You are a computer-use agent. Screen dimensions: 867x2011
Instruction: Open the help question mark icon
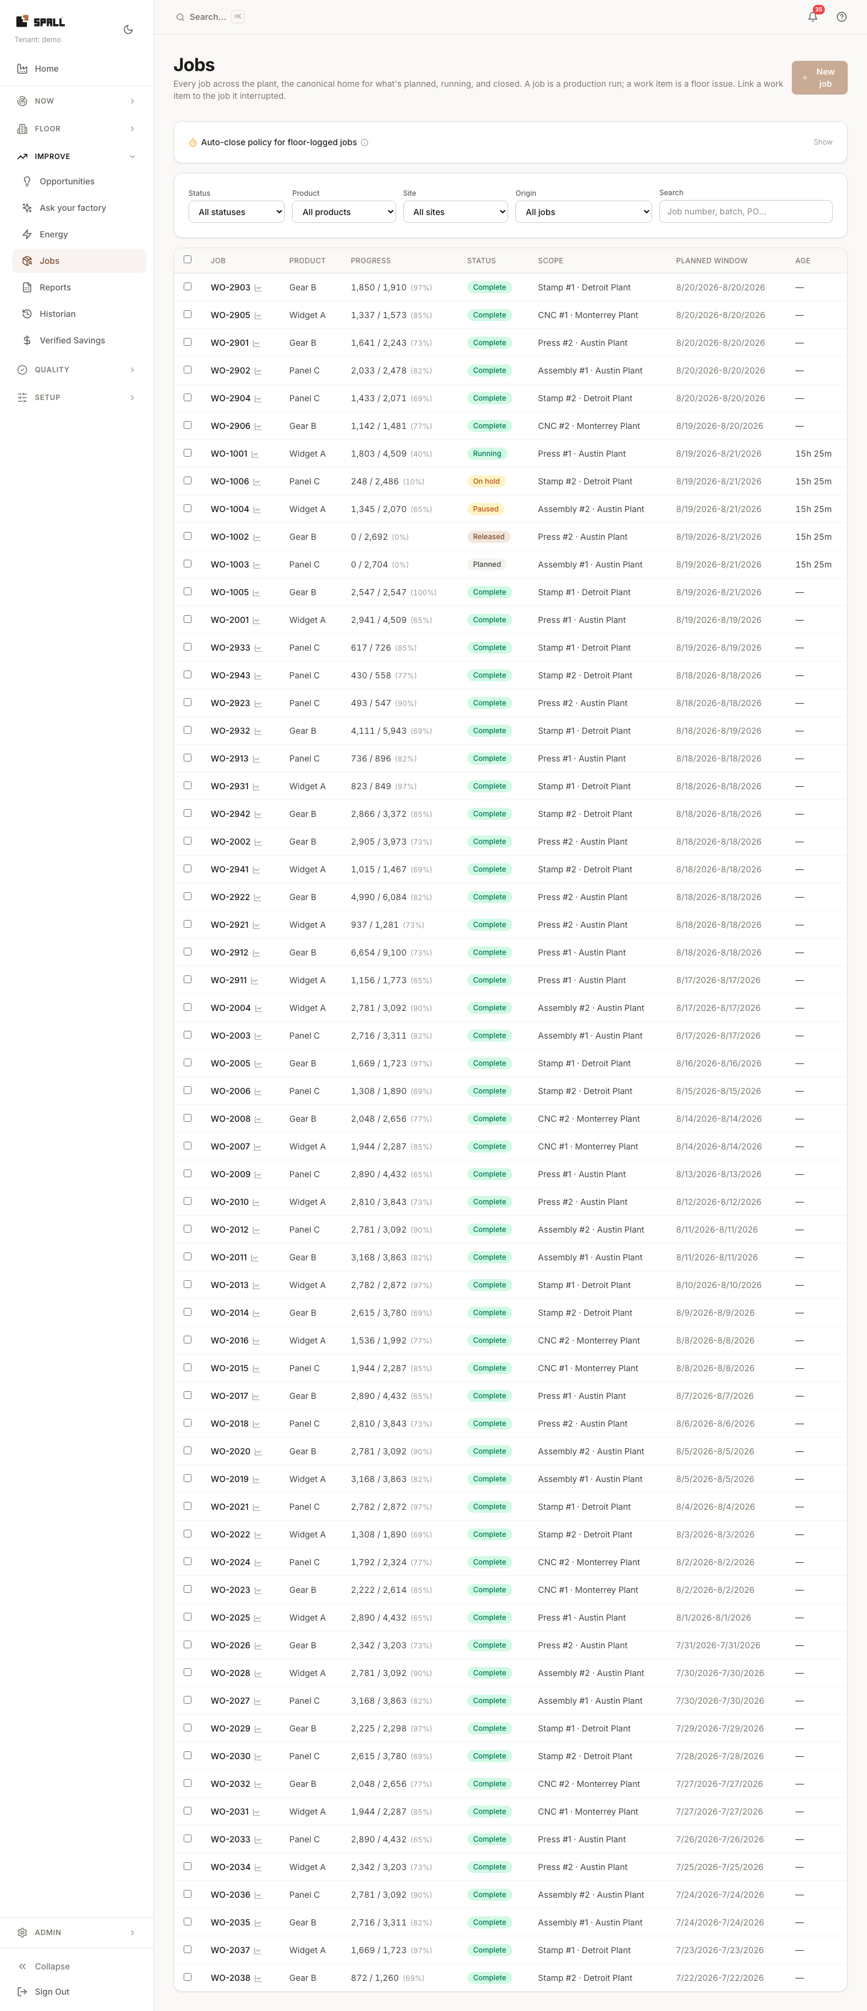click(841, 16)
